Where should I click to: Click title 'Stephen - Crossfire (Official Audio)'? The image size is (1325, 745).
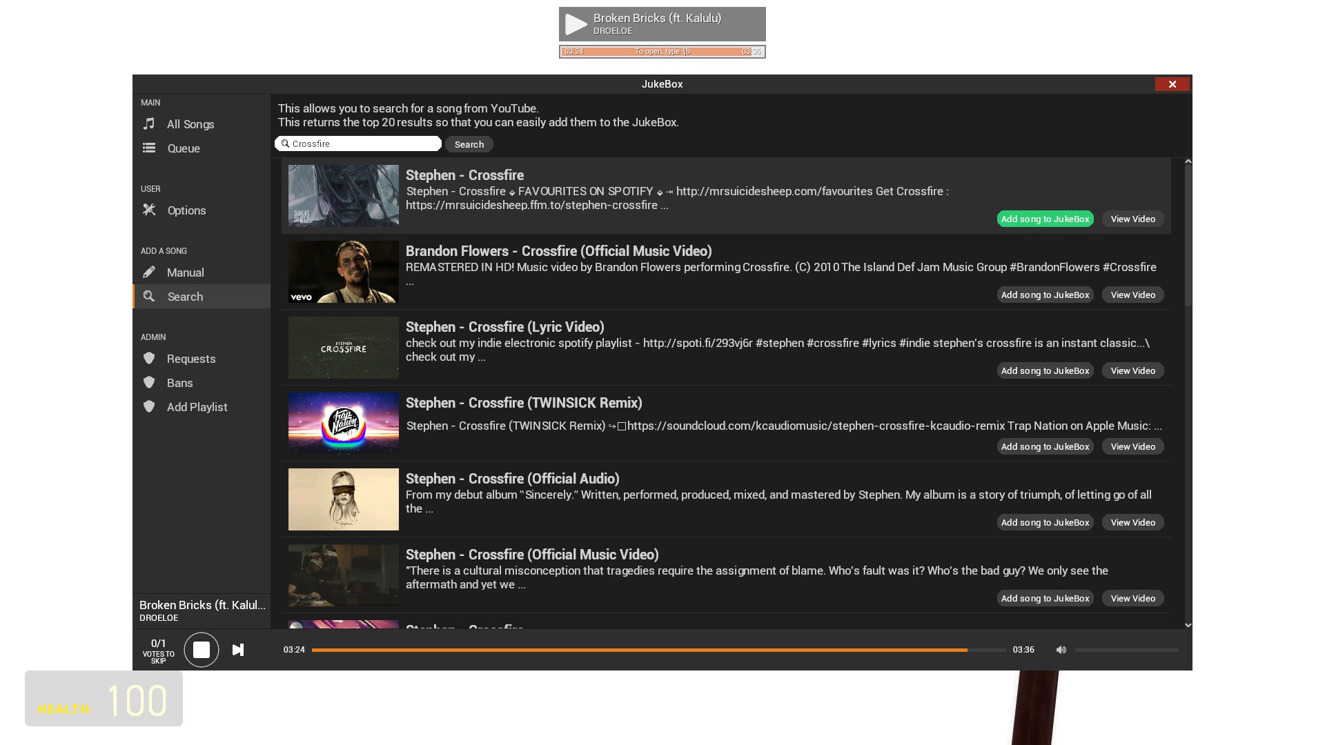tap(513, 479)
